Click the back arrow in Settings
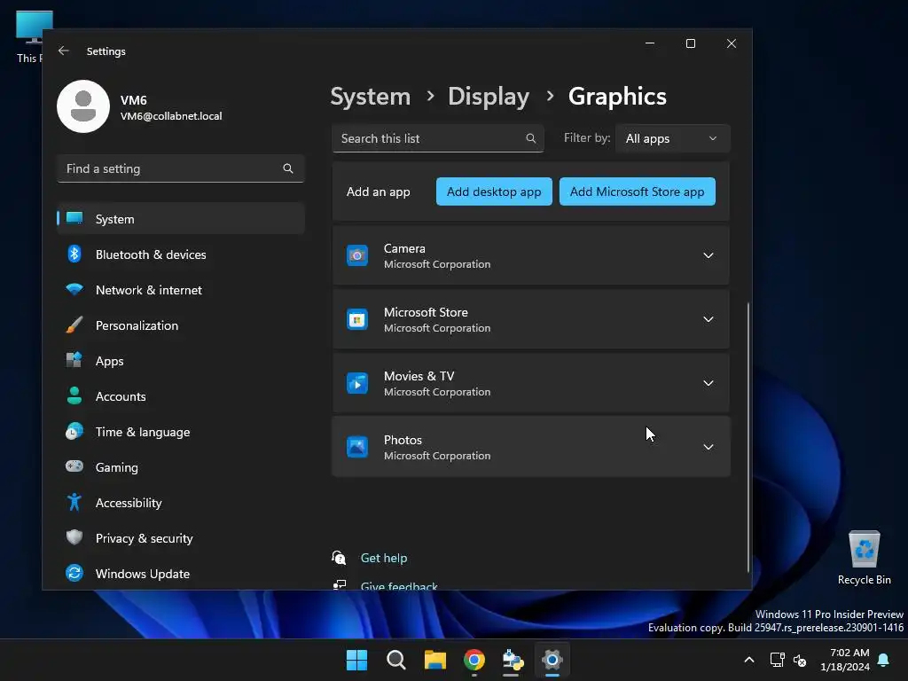Screen dimensions: 908x681 click(64, 51)
